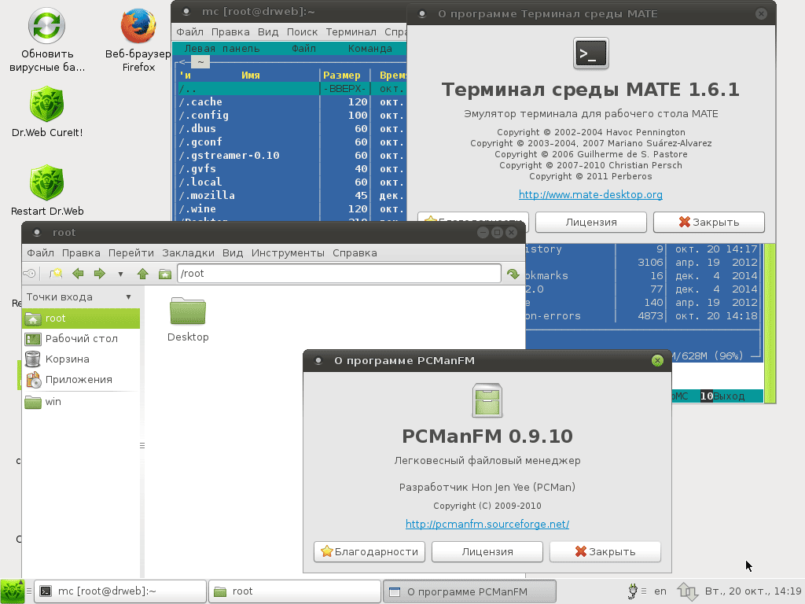This screenshot has height=604, width=805.
Task: Select /.wine row in Midnight Commander
Action: tap(292, 208)
